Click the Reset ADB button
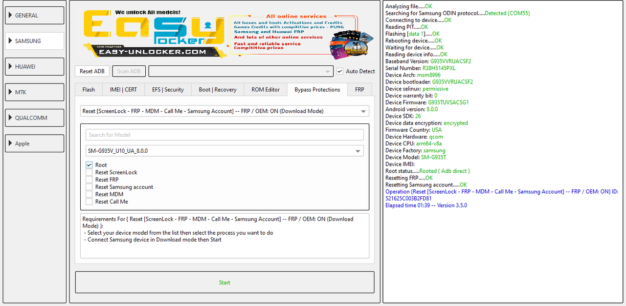Screen dimensions: 626x306 (x=92, y=71)
